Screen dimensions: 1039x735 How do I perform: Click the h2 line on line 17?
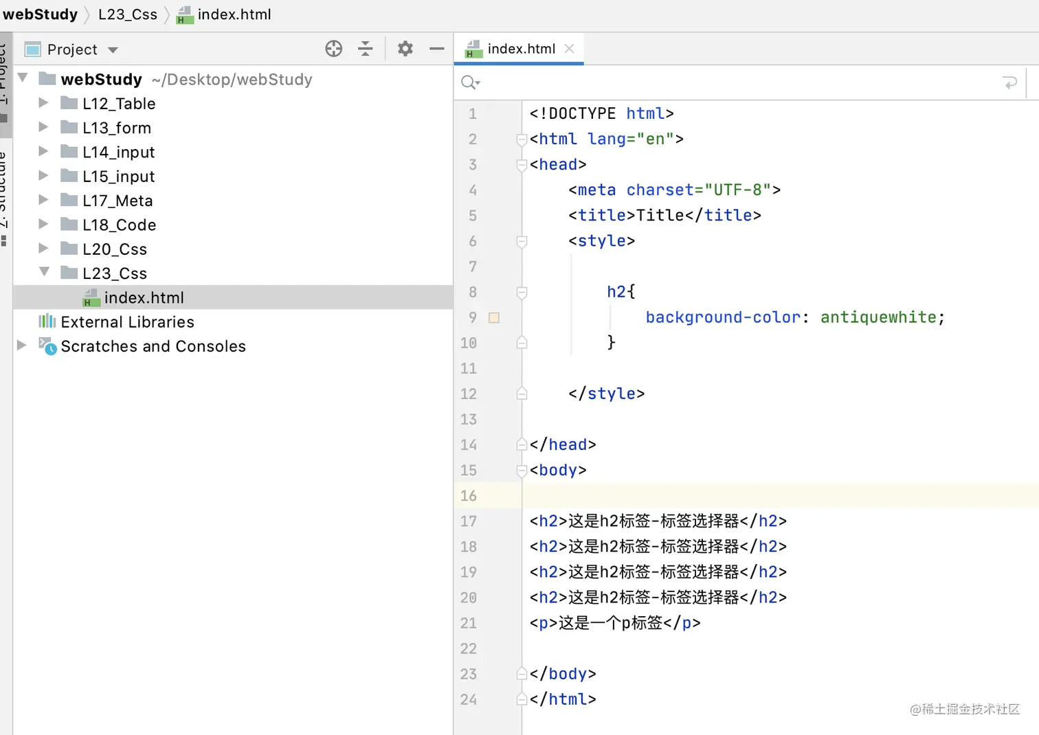tap(658, 521)
